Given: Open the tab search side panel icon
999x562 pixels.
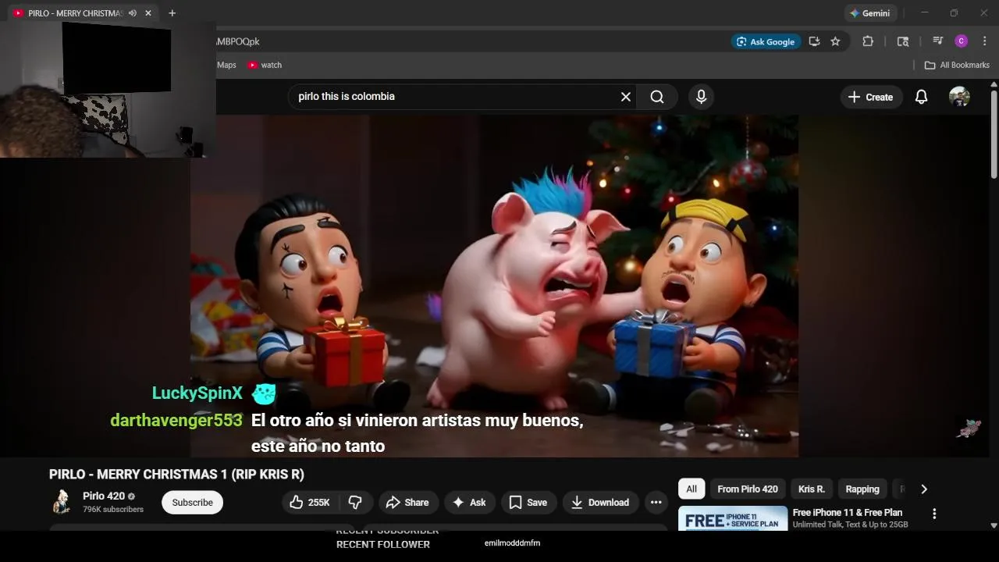Looking at the screenshot, I should point(903,41).
